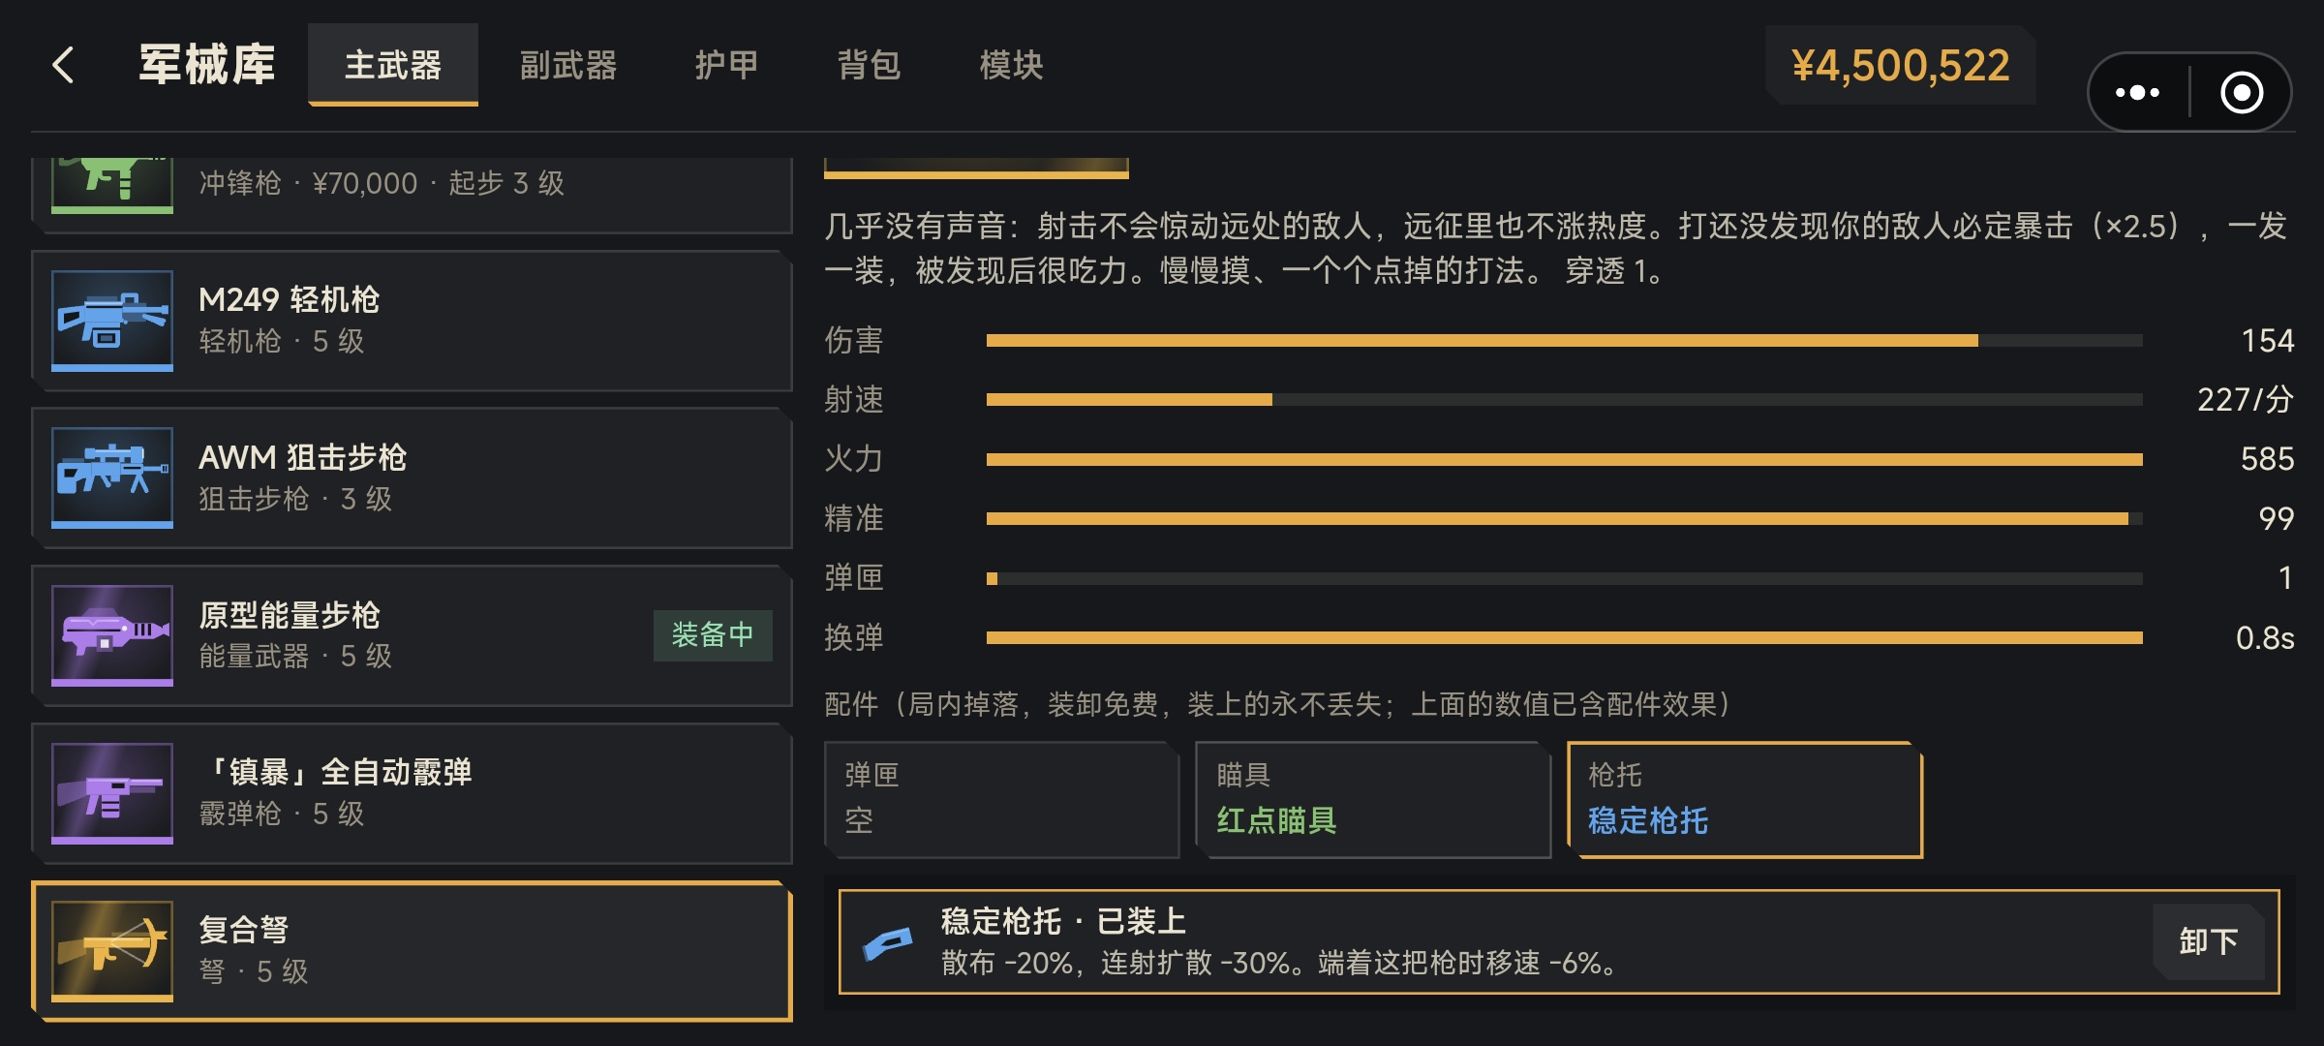Click the 配件 attachments note line
This screenshot has width=2324, height=1046.
(1277, 704)
